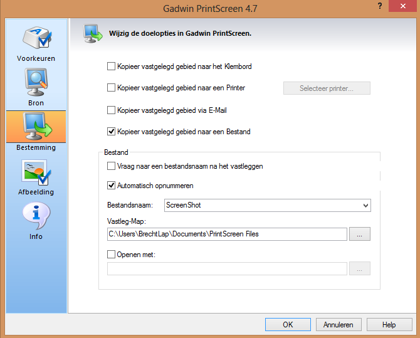Open the Afbeelding picture icon

click(x=36, y=172)
